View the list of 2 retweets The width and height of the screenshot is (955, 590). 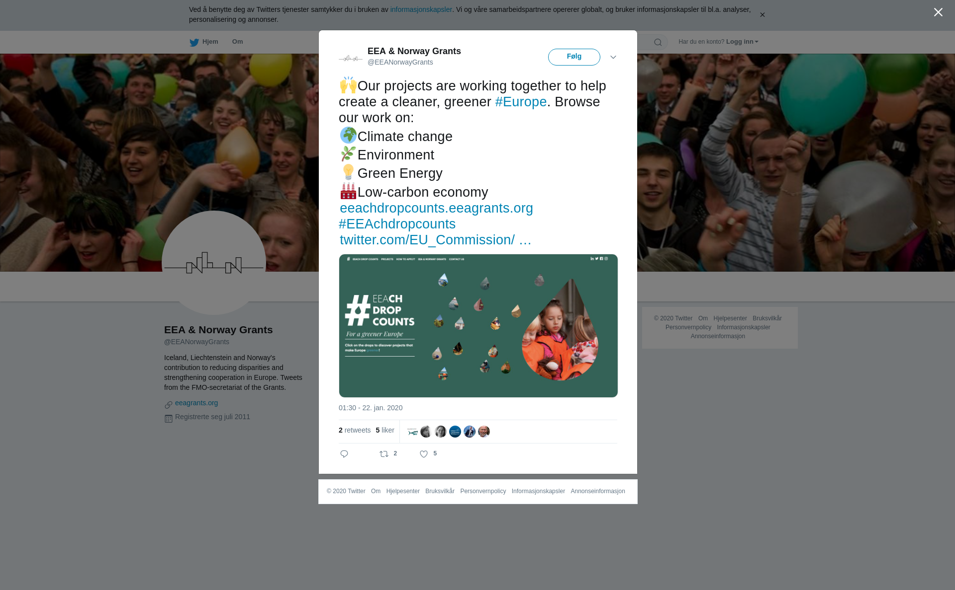pyautogui.click(x=355, y=430)
